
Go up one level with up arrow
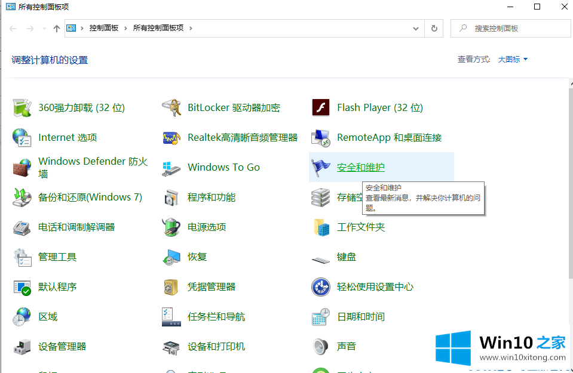(x=57, y=29)
